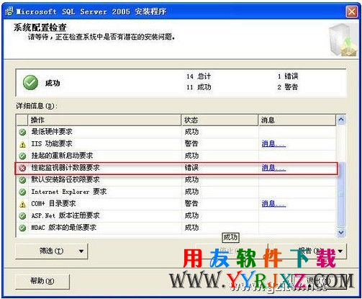Sort by the 操作 column header
Screen dimensions: 362x299
[x=104, y=120]
